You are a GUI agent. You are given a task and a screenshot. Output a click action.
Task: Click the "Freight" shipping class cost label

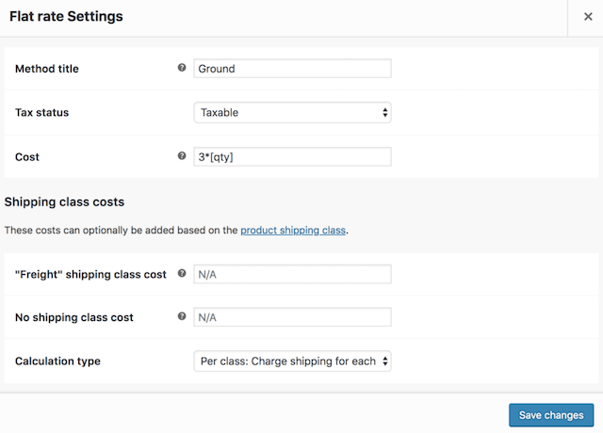click(x=90, y=274)
